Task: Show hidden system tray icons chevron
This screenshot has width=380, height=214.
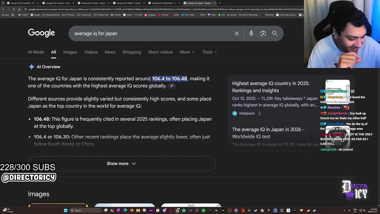Action: 345,210
